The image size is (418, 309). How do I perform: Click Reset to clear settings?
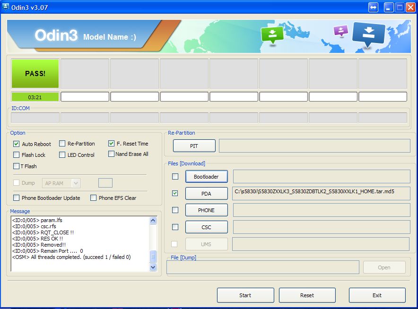307,295
